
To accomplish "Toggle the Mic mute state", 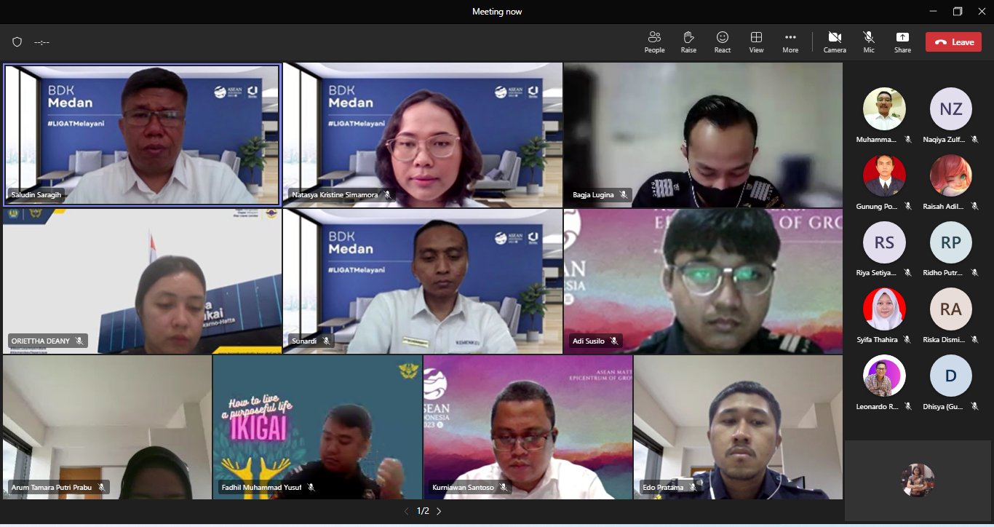I will pyautogui.click(x=868, y=41).
